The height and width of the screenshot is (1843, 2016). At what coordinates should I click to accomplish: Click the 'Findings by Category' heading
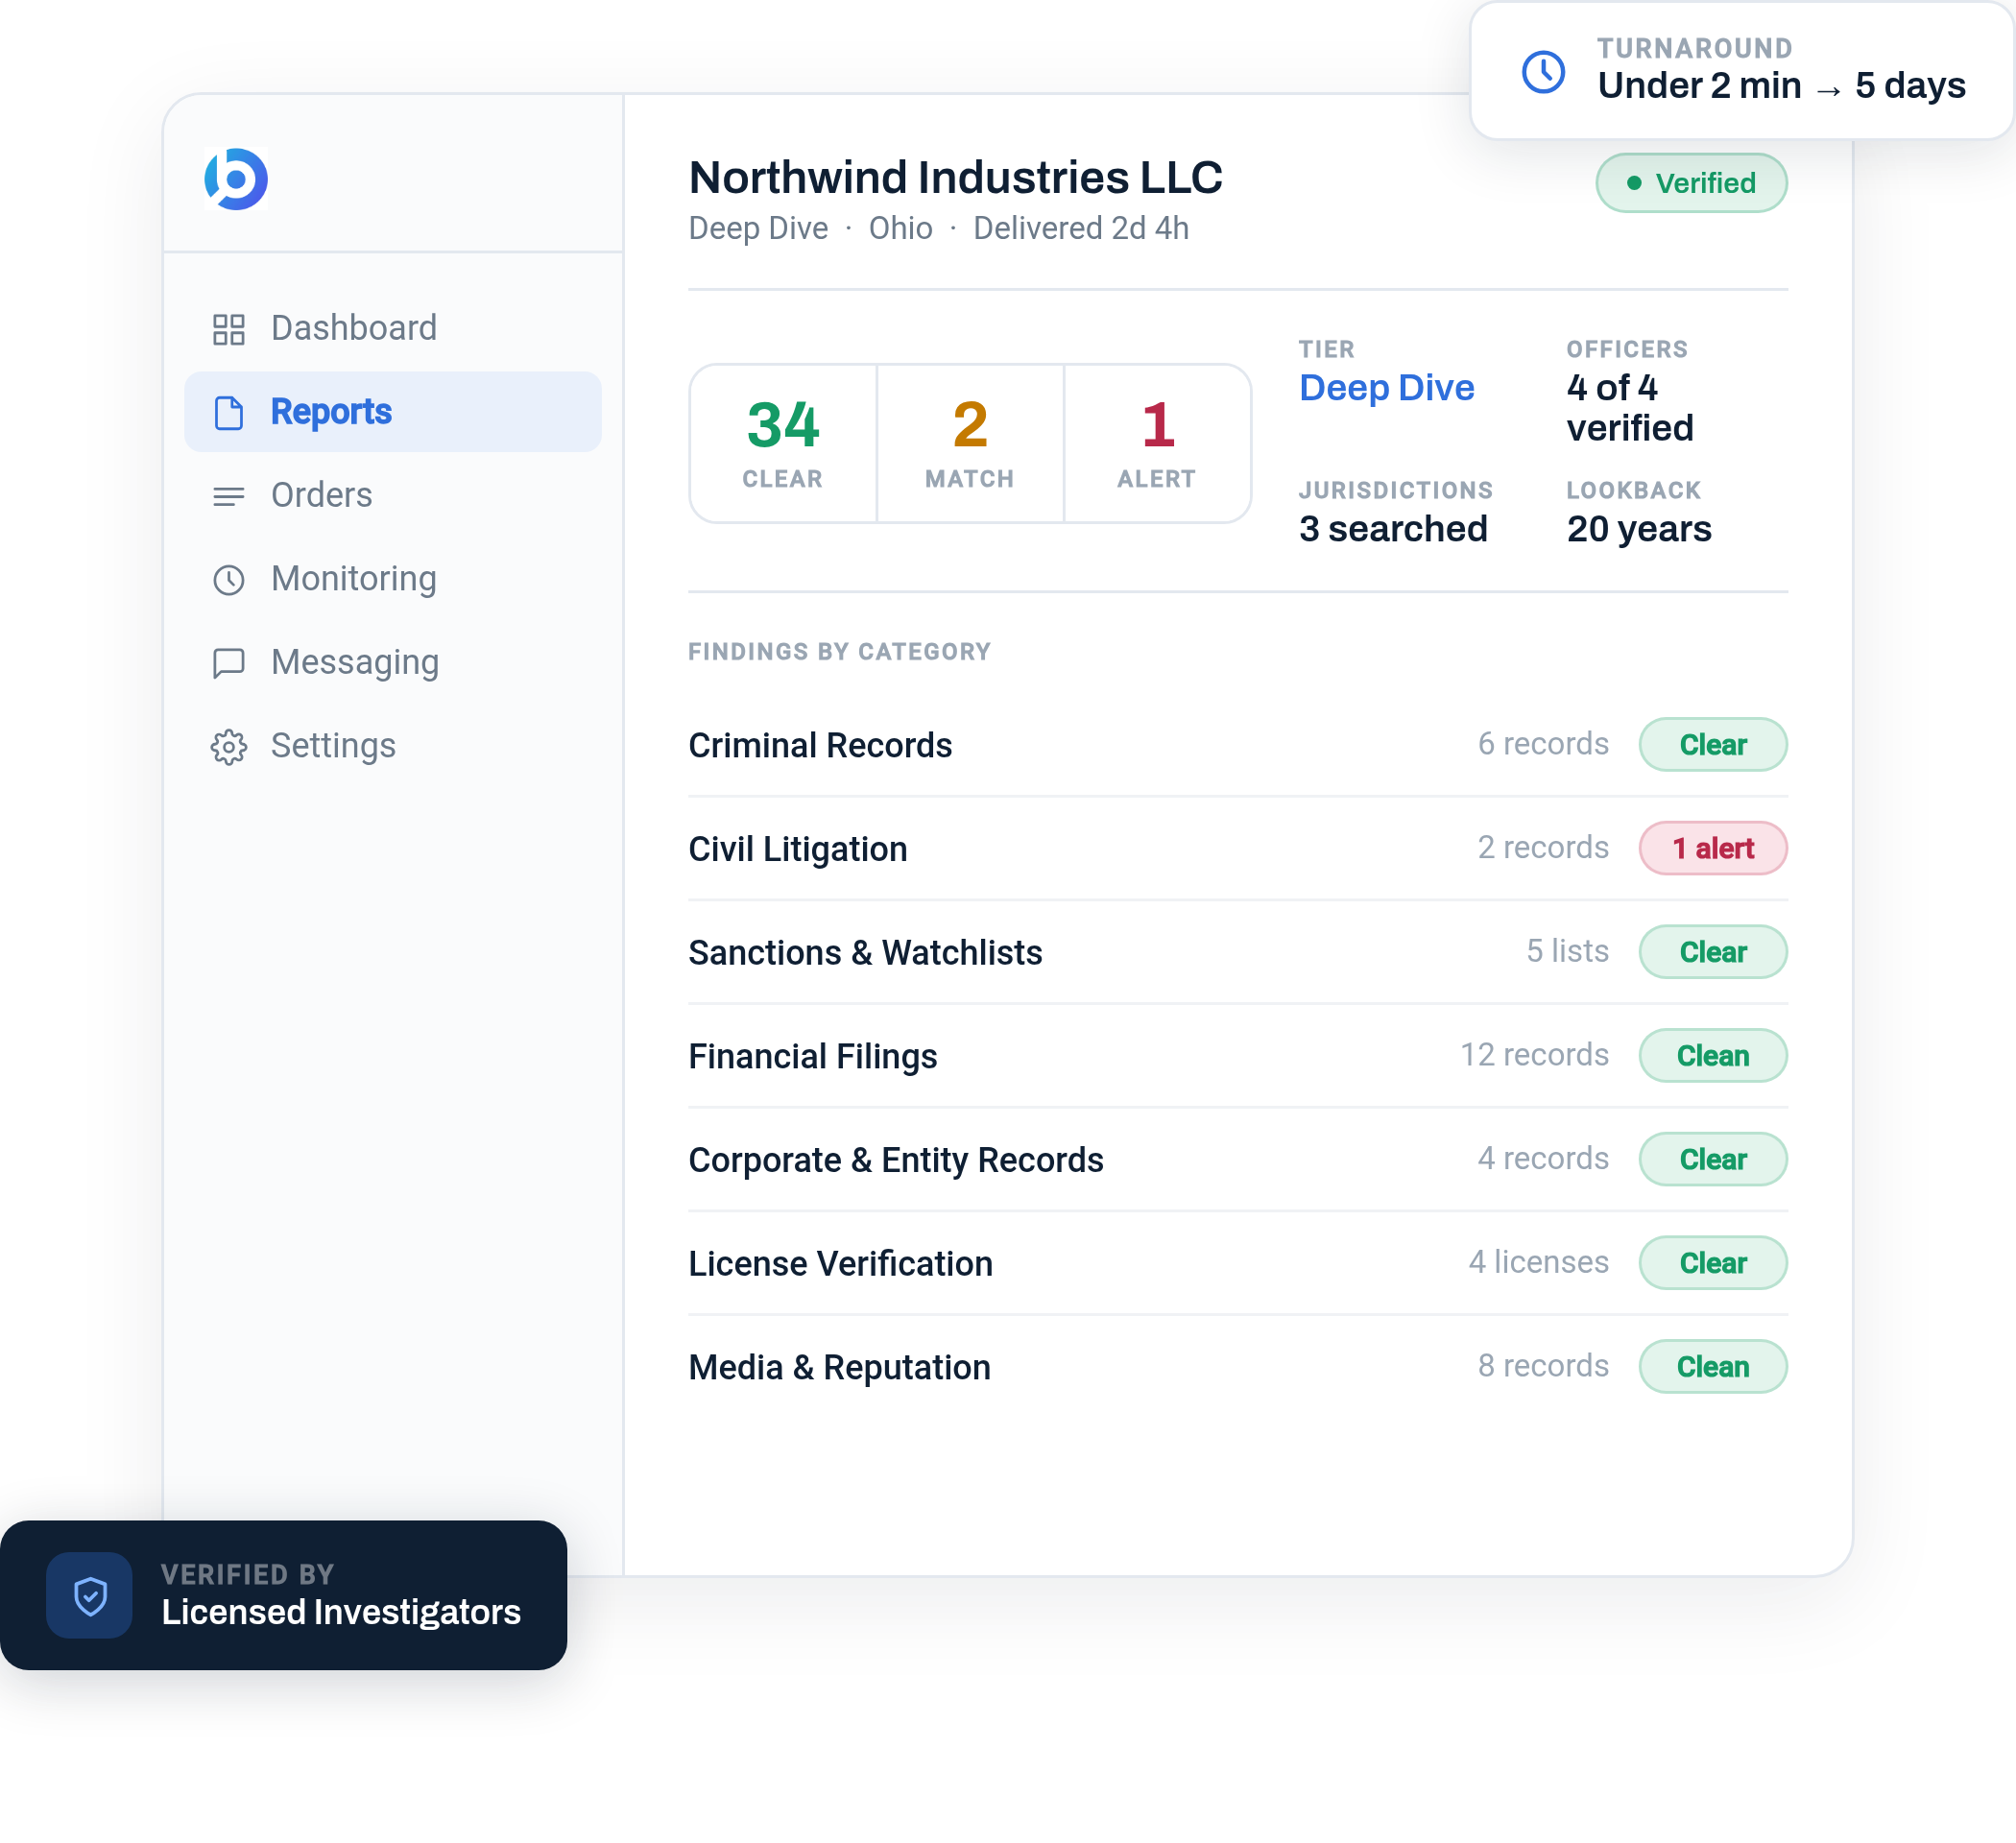tap(839, 652)
